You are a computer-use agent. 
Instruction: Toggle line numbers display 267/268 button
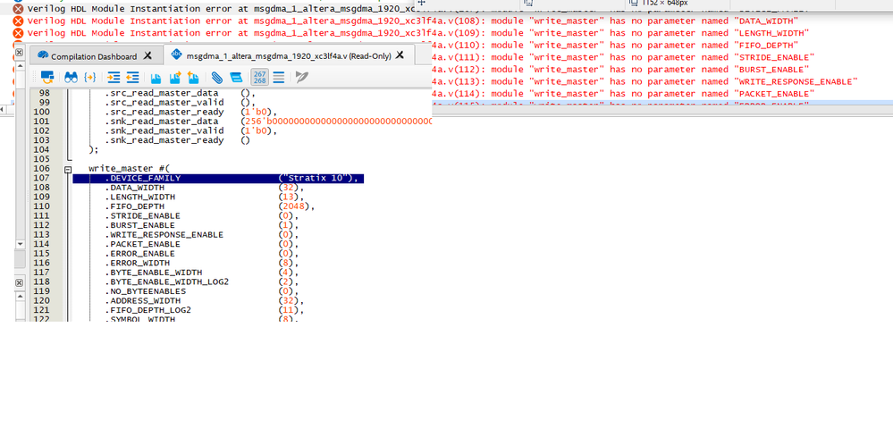pos(260,77)
